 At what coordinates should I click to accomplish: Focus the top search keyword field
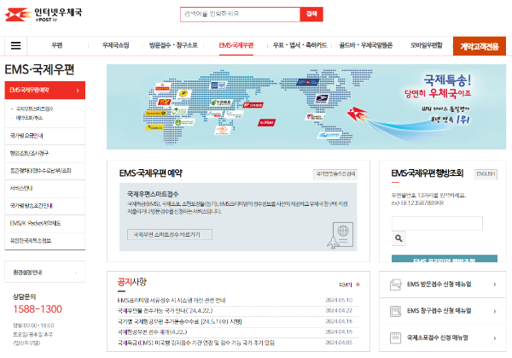[x=240, y=14]
